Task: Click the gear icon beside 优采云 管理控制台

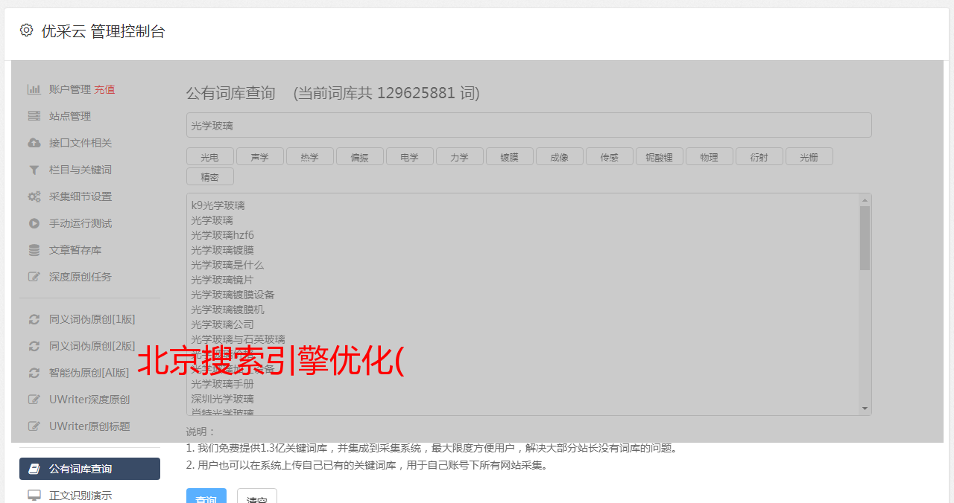Action: tap(26, 31)
